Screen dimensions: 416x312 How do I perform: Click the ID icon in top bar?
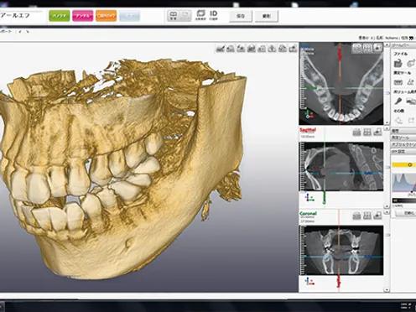click(x=213, y=15)
